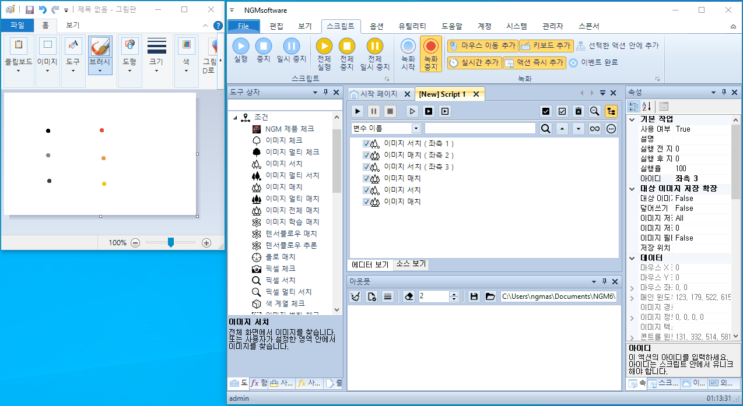The width and height of the screenshot is (743, 406).
Task: Switch to the 시작 페이지 document tab
Action: (x=378, y=94)
